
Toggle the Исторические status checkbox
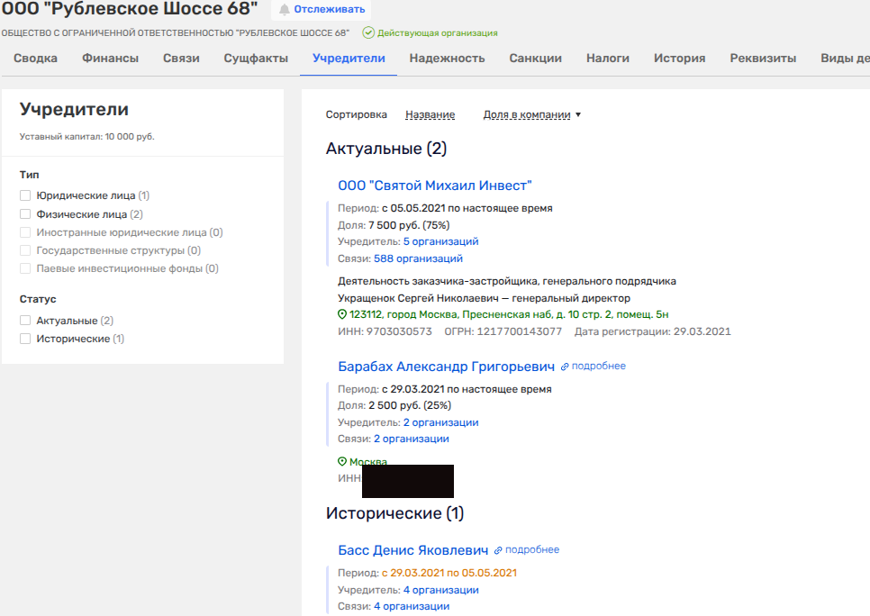pos(25,339)
